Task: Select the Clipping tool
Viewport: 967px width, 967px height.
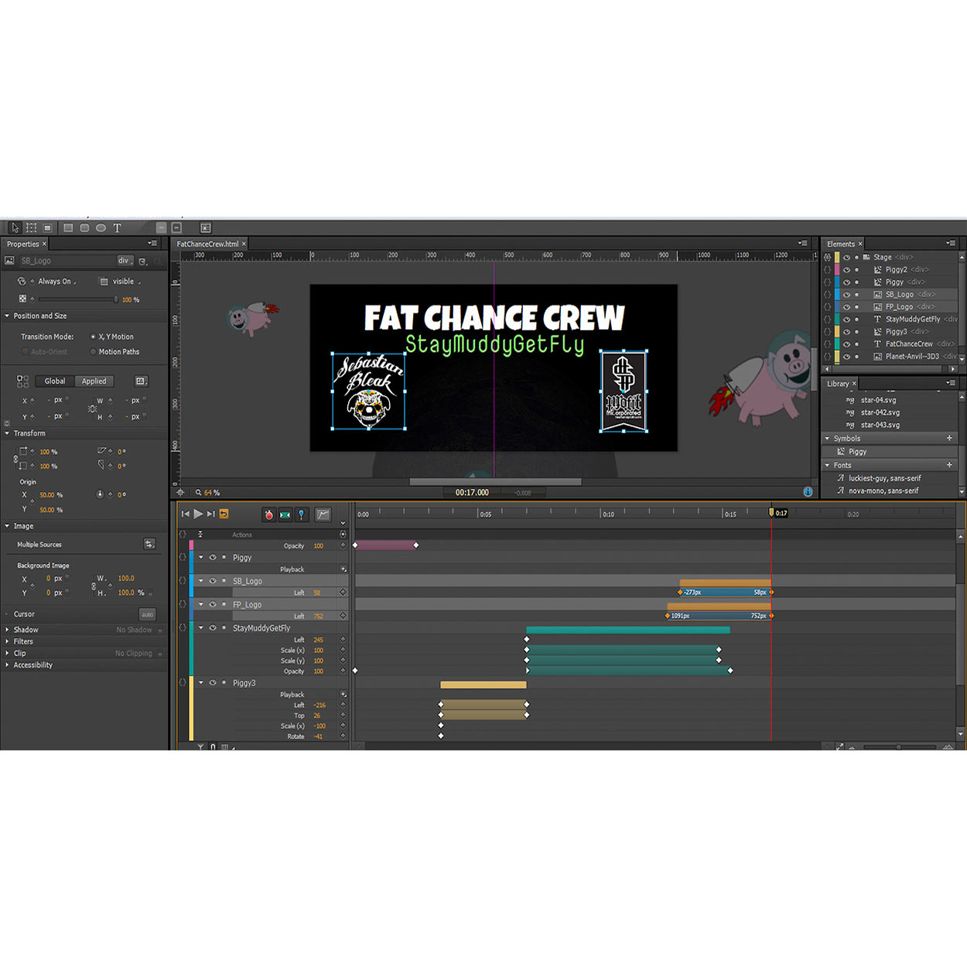Action: pos(48,227)
